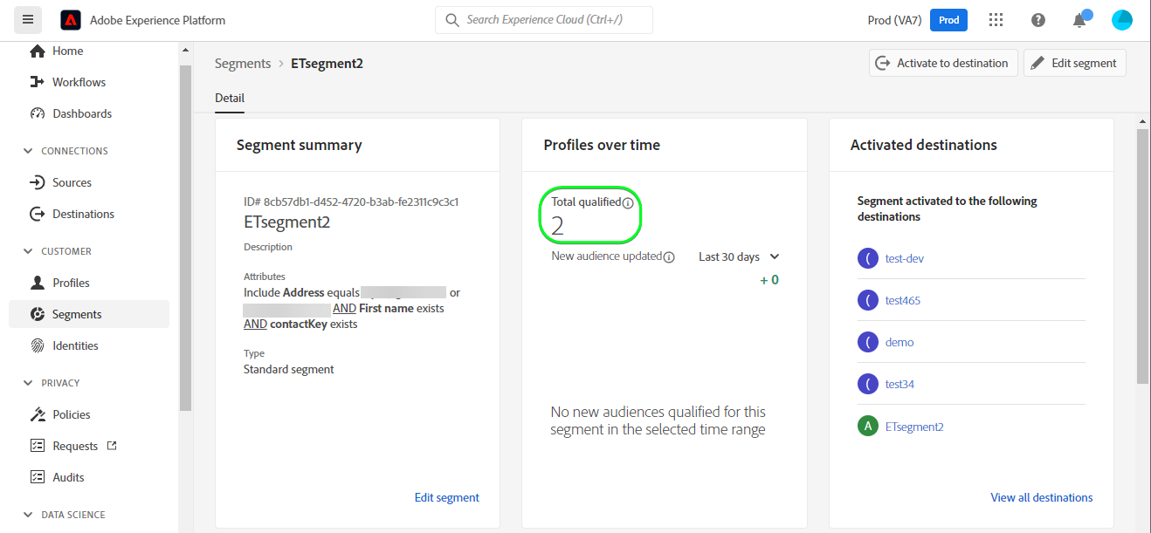Open the hamburger navigation menu
The width and height of the screenshot is (1151, 533).
coord(29,19)
